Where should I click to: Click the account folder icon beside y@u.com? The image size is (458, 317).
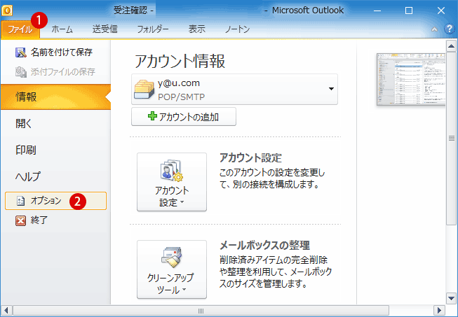144,90
